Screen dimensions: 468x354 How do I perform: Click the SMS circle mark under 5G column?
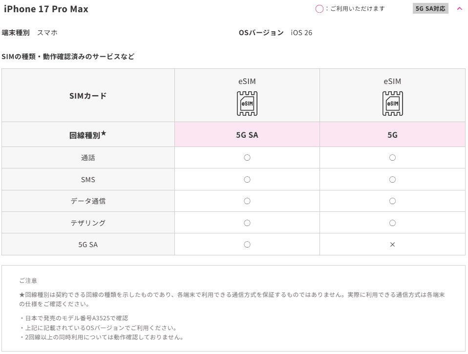click(392, 180)
